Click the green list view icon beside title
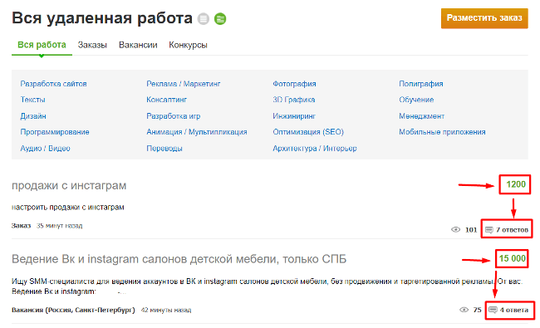The width and height of the screenshot is (540, 328). (220, 18)
